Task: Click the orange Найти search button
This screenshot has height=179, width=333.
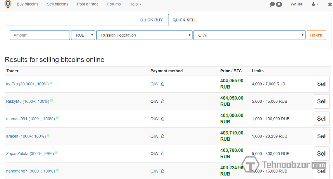Action: (x=316, y=35)
